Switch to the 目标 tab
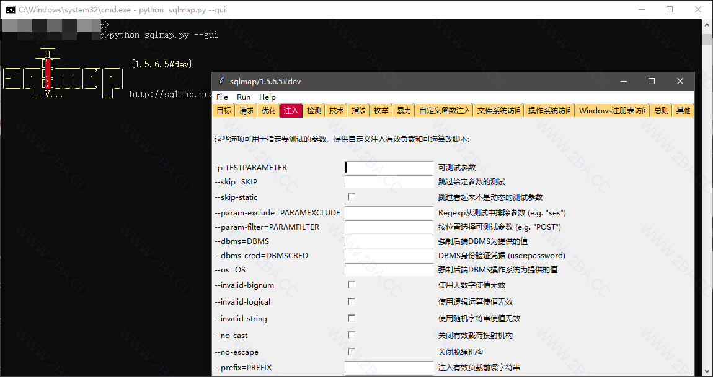This screenshot has width=713, height=377. click(224, 110)
